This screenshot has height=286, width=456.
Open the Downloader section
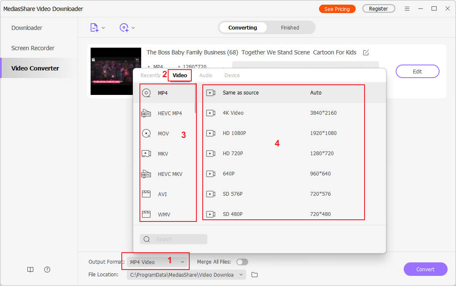(x=27, y=28)
